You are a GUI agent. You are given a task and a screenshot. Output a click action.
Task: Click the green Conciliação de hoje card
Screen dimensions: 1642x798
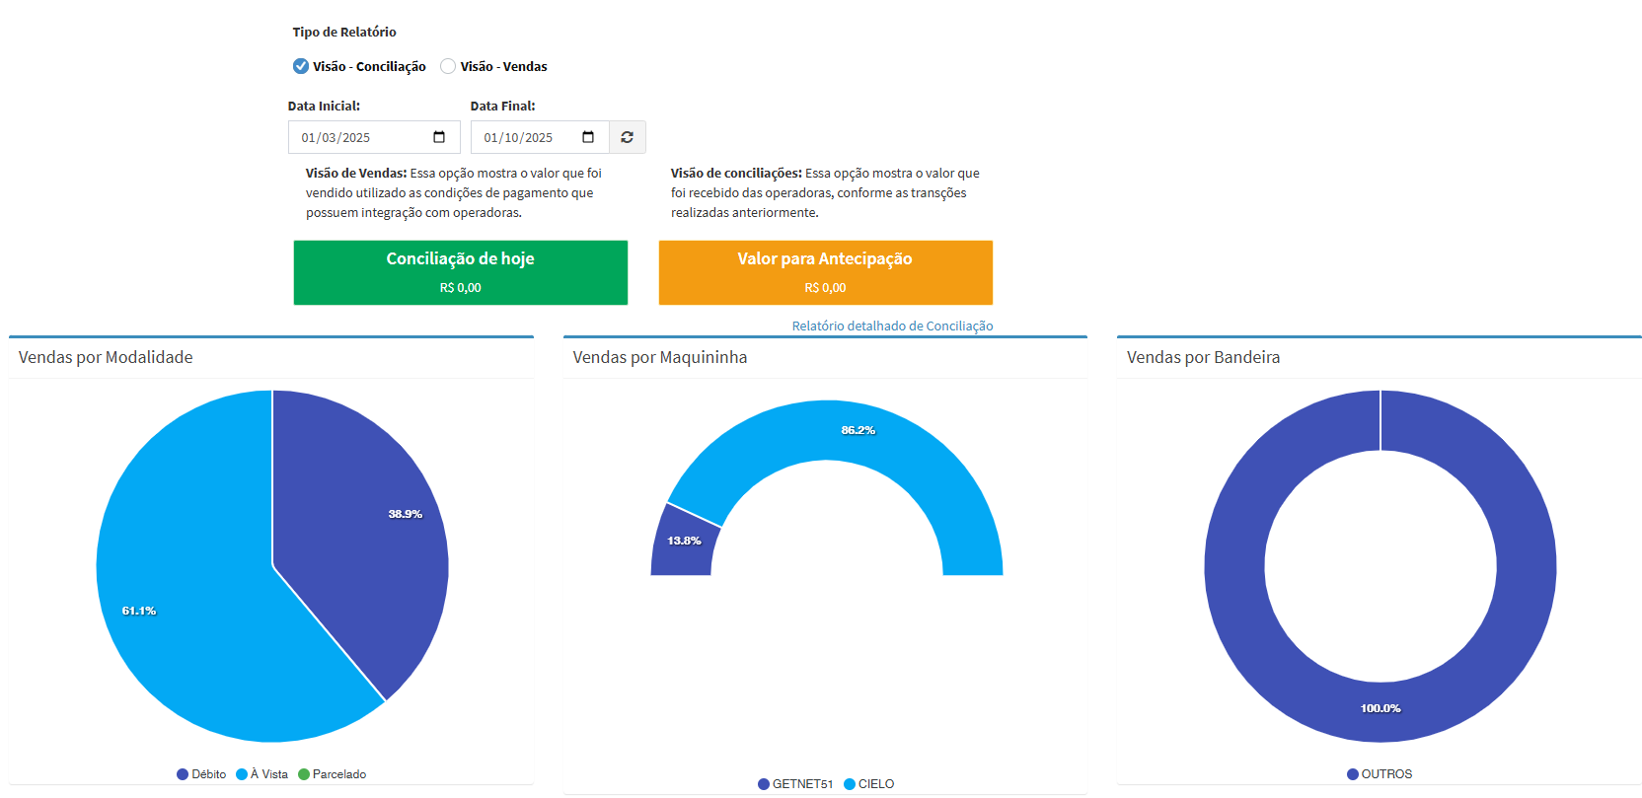[x=460, y=272]
